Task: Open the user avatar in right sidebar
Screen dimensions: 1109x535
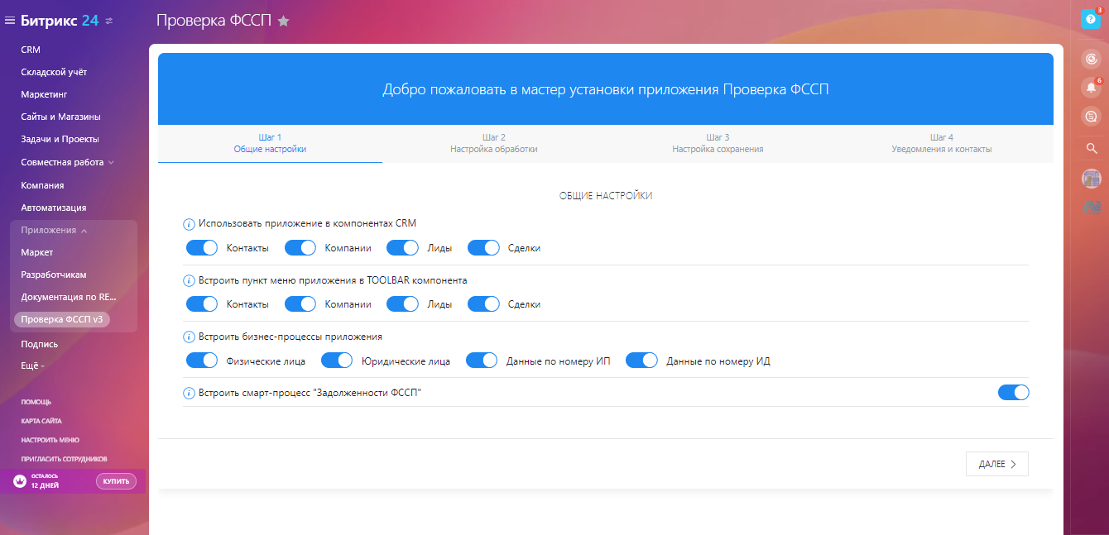Action: click(x=1092, y=178)
